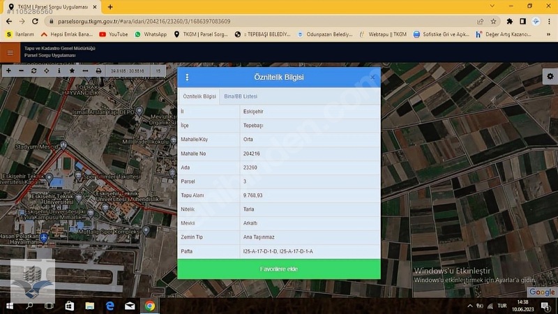Print the map with the printer icon
The height and width of the screenshot is (314, 558).
click(x=98, y=71)
